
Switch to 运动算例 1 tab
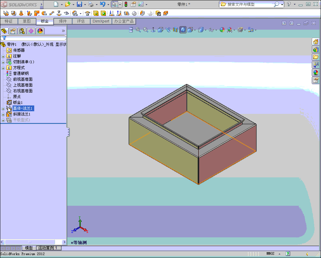click(x=48, y=248)
